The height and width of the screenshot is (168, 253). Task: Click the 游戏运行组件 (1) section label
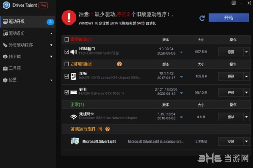[x=86, y=129]
